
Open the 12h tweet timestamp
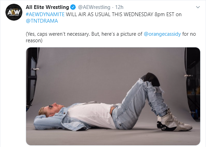tap(119, 7)
